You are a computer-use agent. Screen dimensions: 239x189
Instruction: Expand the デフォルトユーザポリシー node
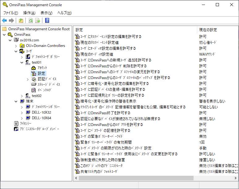(22, 57)
